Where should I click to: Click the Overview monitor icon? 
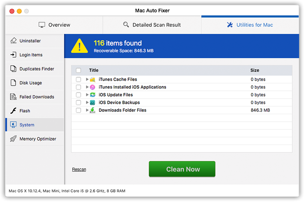tap(42, 25)
